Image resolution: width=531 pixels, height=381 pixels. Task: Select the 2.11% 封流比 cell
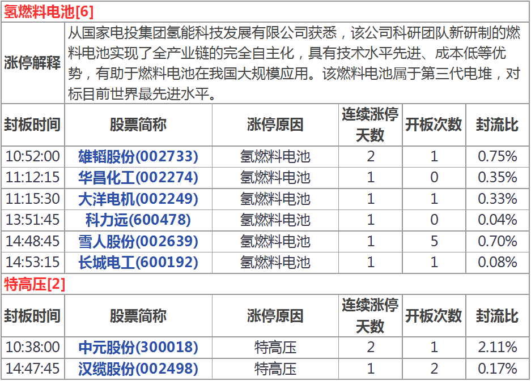[497, 347]
